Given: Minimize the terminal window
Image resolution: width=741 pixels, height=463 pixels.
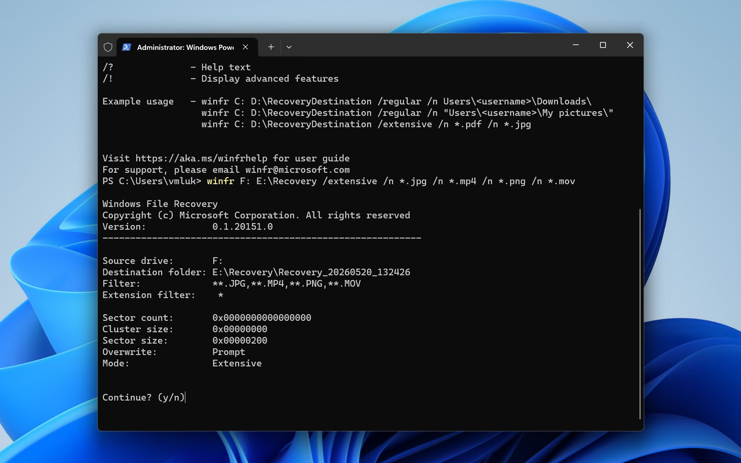Looking at the screenshot, I should [576, 45].
